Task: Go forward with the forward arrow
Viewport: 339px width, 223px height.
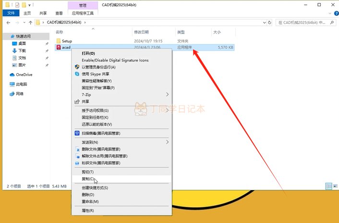Action: (x=17, y=22)
